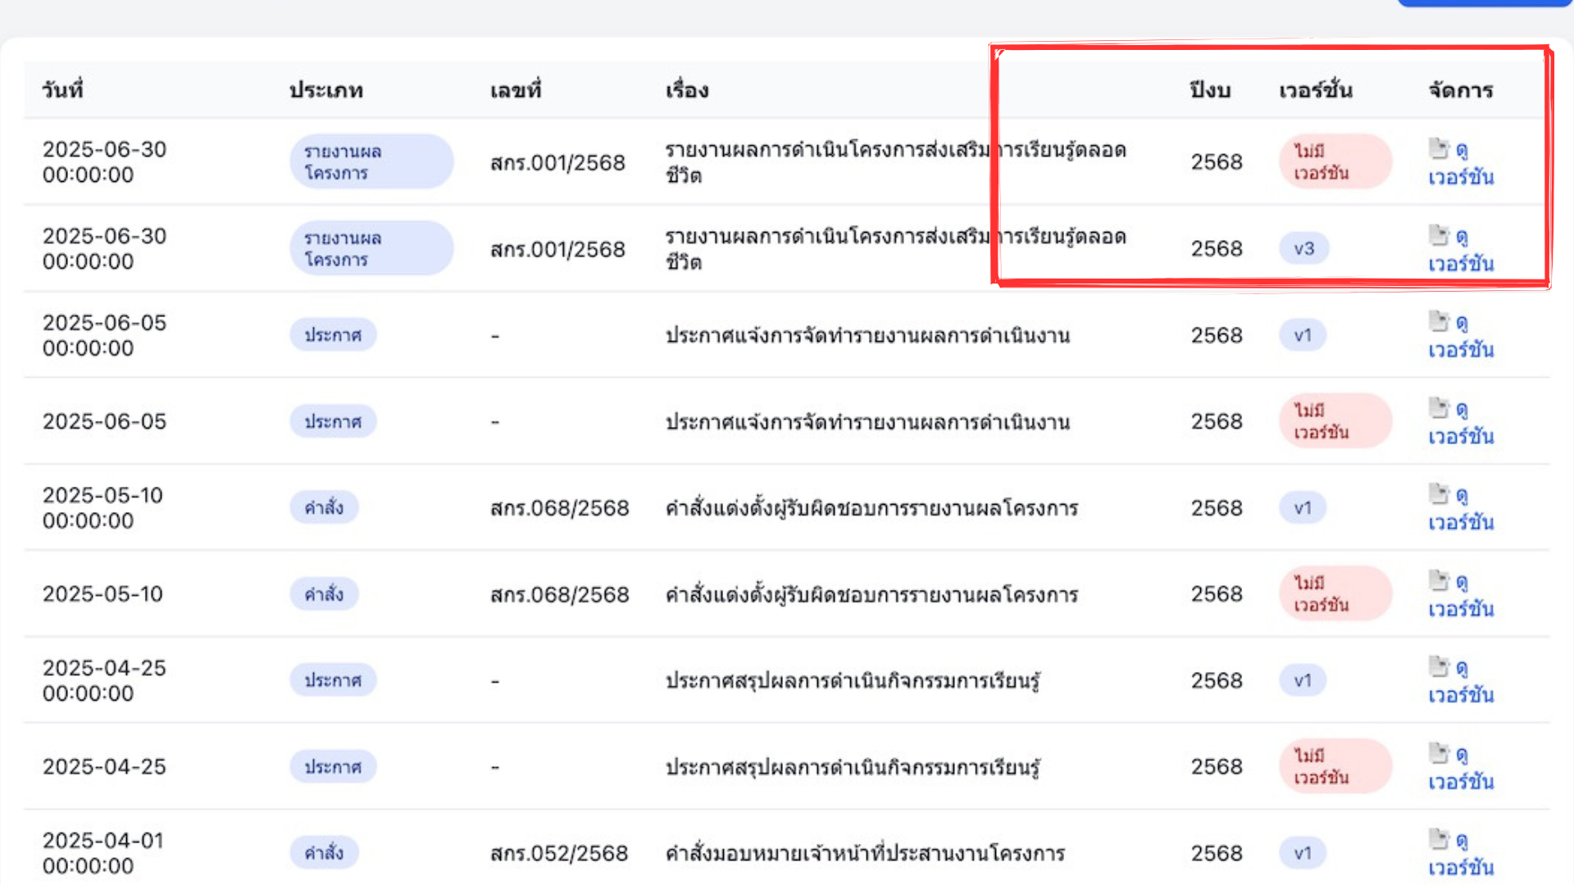Image resolution: width=1574 pixels, height=885 pixels.
Task: Click document icon in first สกร.001/2568 row
Action: [x=1439, y=148]
